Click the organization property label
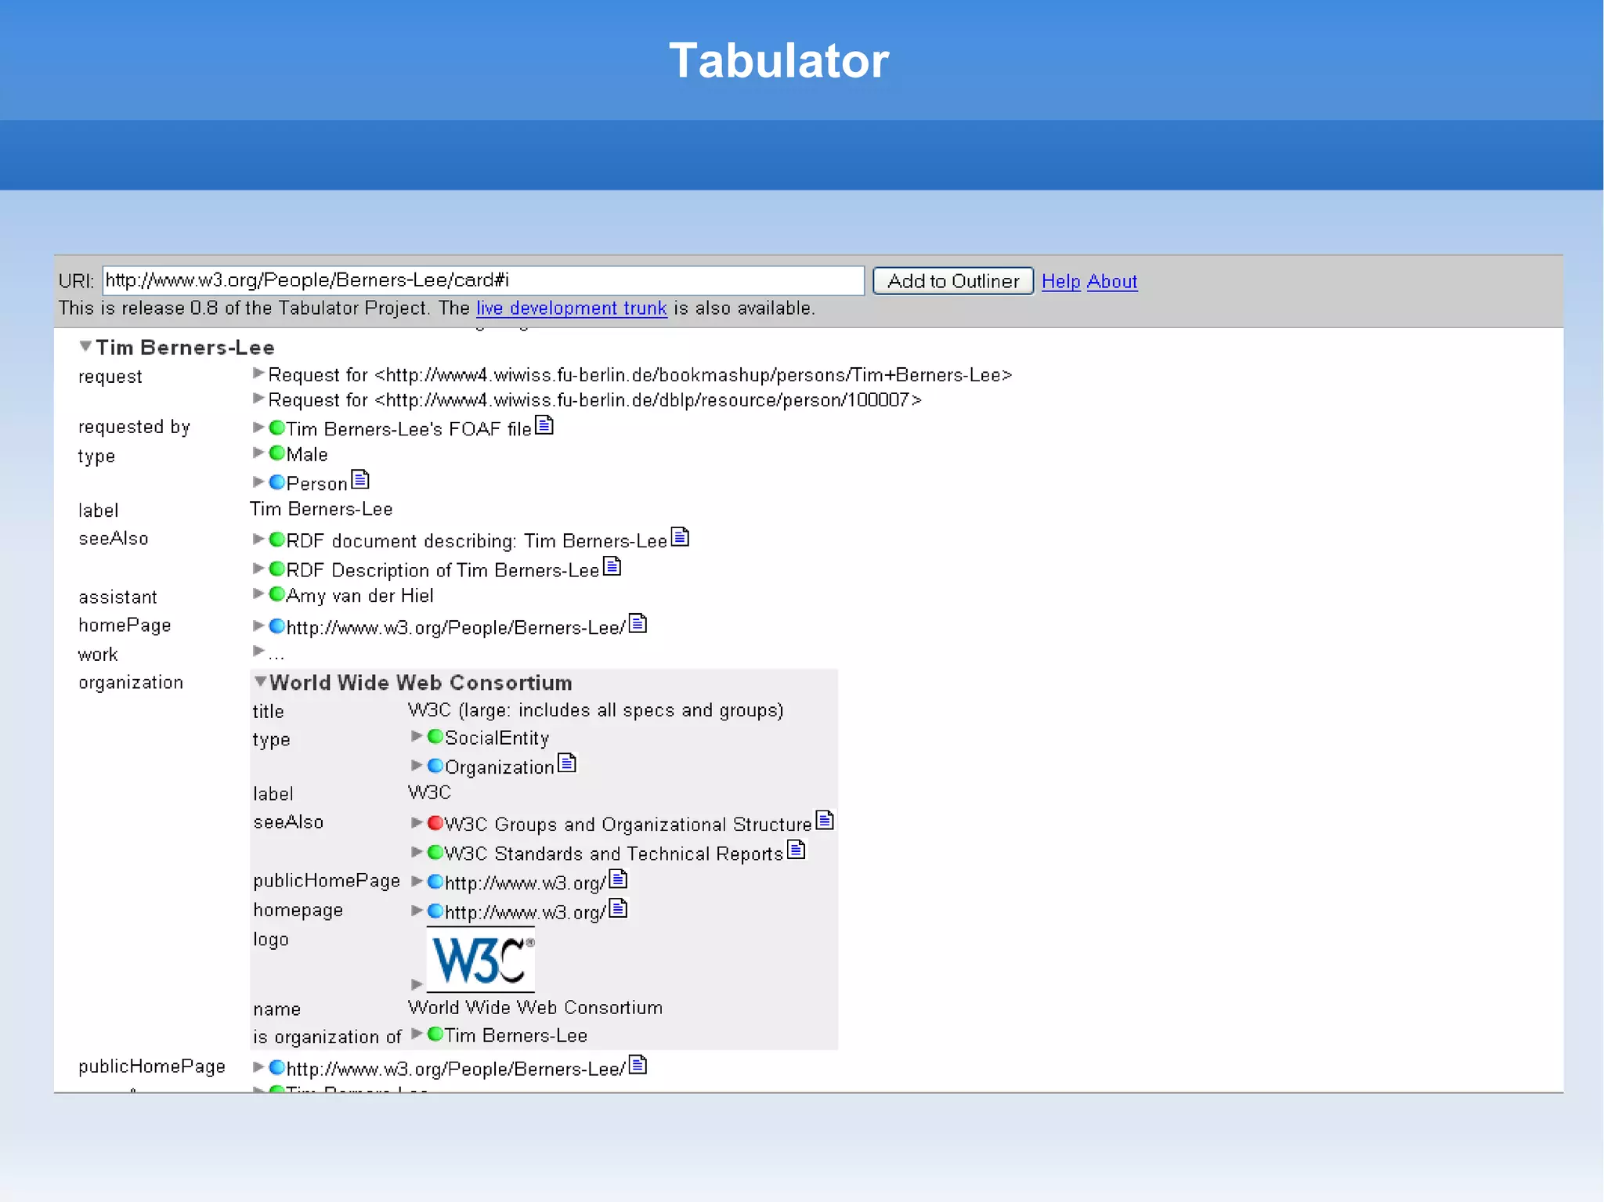Viewport: 1604px width, 1202px height. coord(131,683)
